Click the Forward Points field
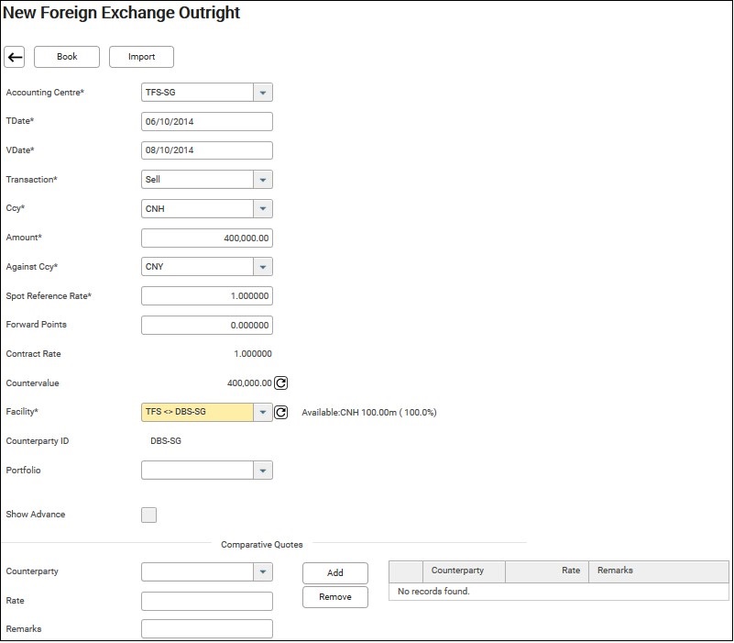 pos(207,326)
